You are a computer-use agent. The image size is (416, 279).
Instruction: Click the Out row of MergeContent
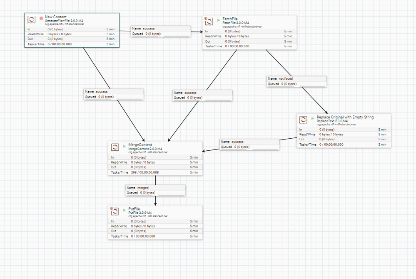[x=155, y=167]
